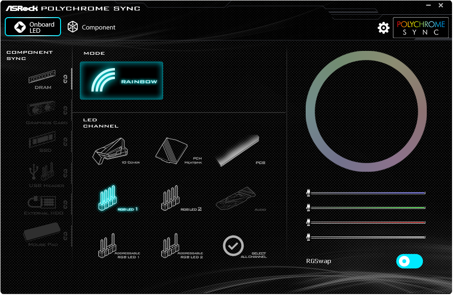
Task: Close the Polychrome Sync window
Action: (x=441, y=5)
